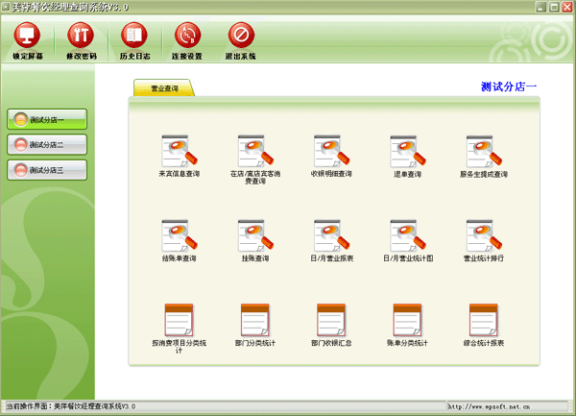This screenshot has height=416, width=576.
Task: Click the 锁定屏幕 lock screen icon
Action: click(x=28, y=37)
